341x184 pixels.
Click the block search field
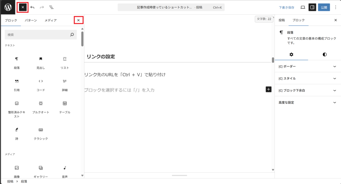tap(37, 35)
